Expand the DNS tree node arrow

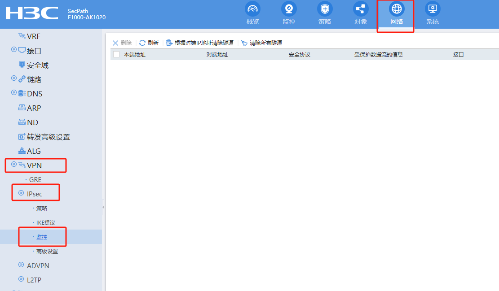coord(13,92)
